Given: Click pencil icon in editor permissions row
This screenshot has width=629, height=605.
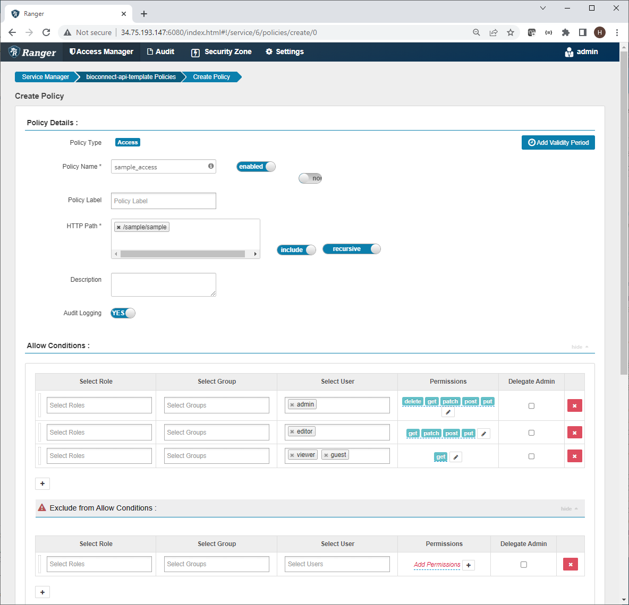Looking at the screenshot, I should (483, 434).
